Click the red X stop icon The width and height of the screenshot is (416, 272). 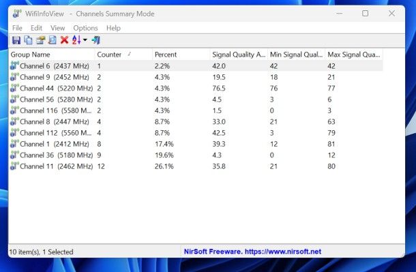coord(64,40)
